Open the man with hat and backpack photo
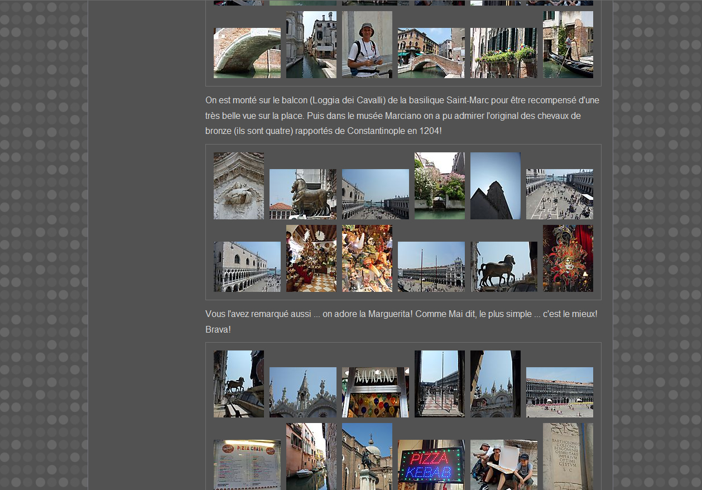Image resolution: width=702 pixels, height=490 pixels. coord(367,45)
